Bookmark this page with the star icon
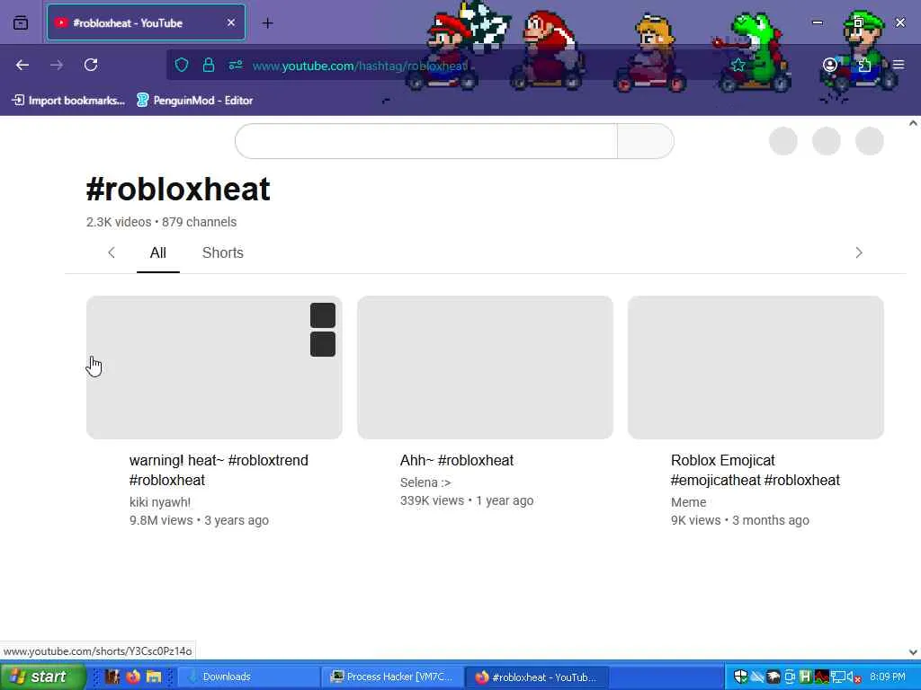Viewport: 921px width, 690px height. click(x=738, y=65)
